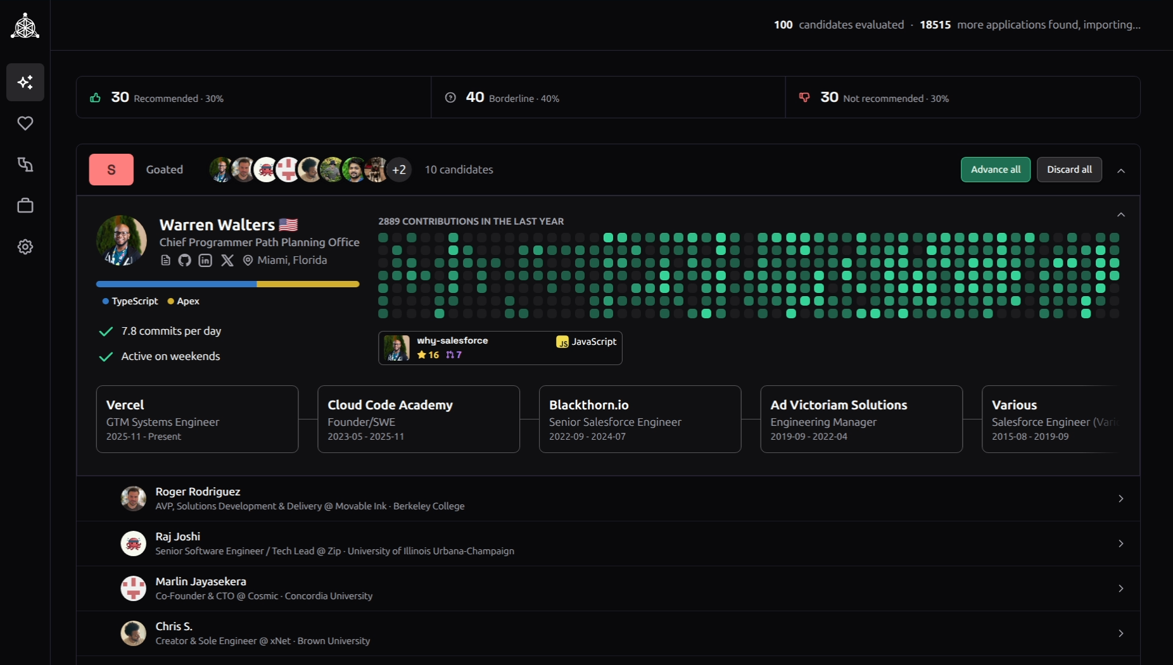
Task: Click '18515 more applications found' status
Action: coord(1030,25)
